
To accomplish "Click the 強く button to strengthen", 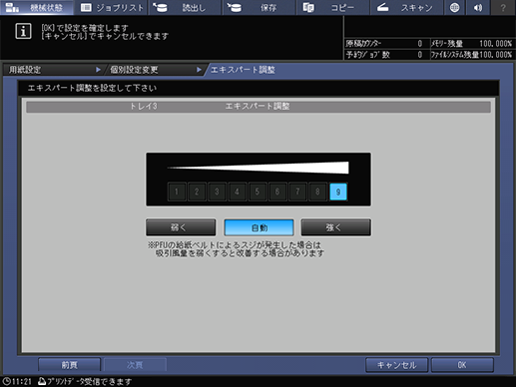I will [x=336, y=227].
